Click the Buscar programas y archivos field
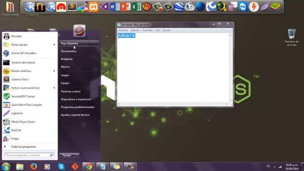Viewport: 304px width, 171px height. point(29,155)
